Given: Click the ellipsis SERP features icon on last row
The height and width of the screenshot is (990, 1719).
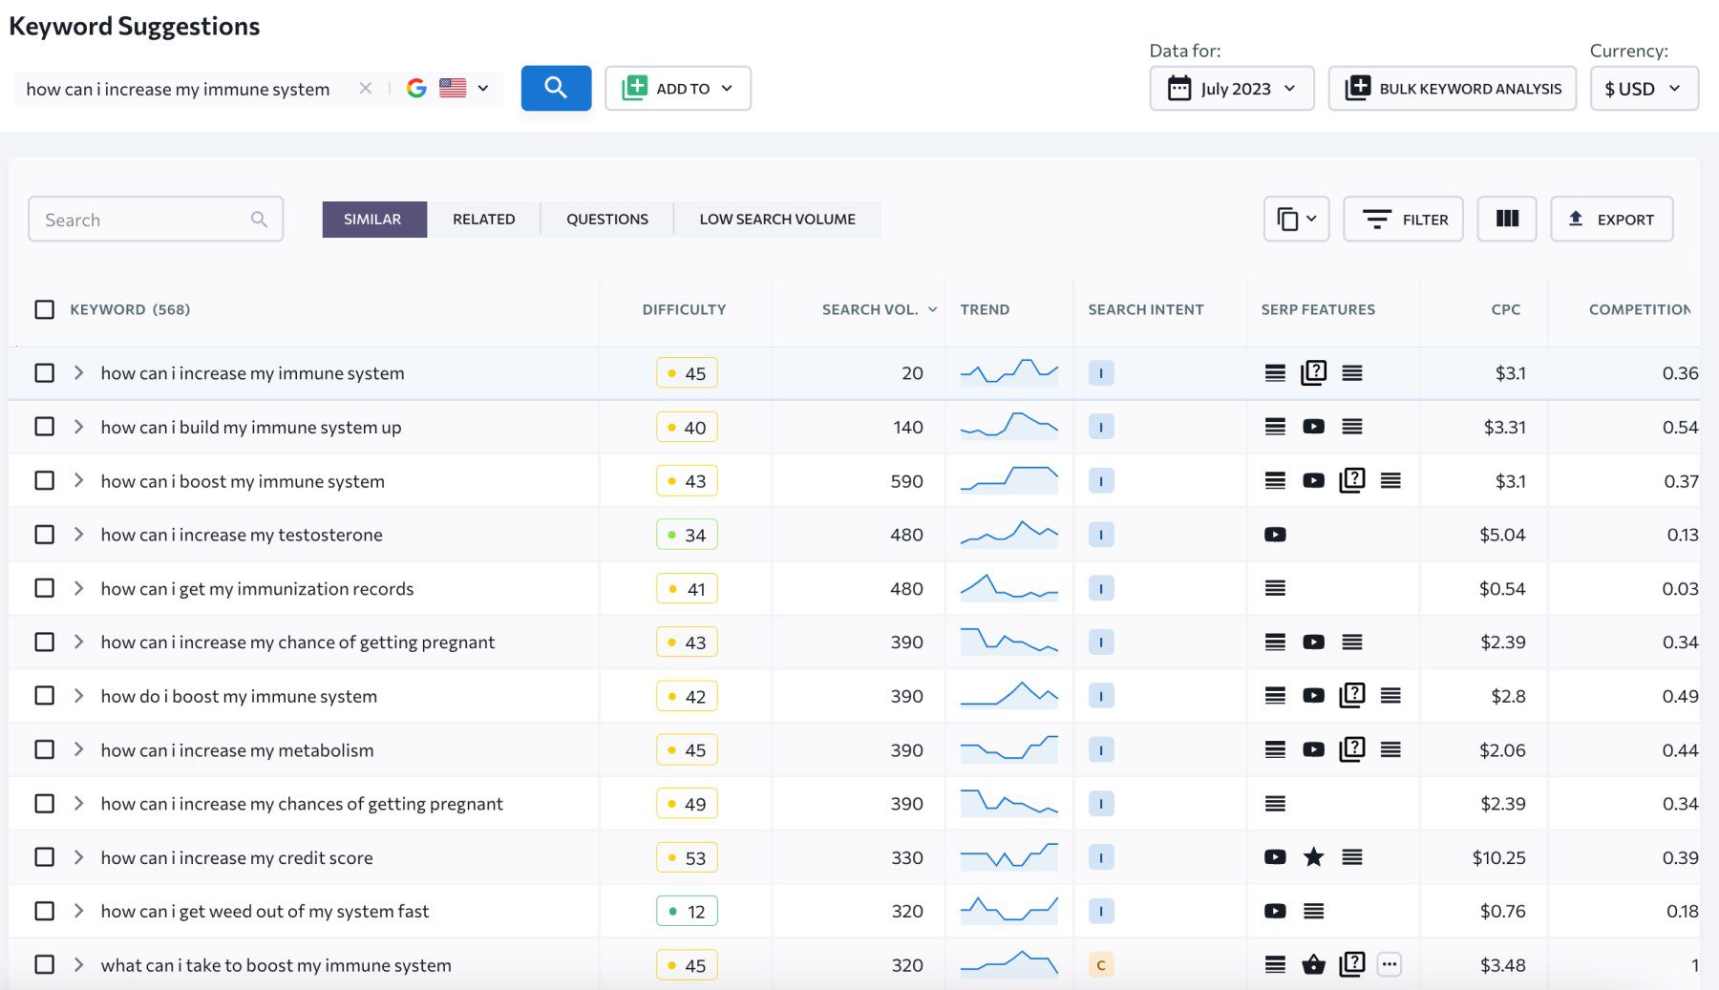Looking at the screenshot, I should click(x=1390, y=964).
